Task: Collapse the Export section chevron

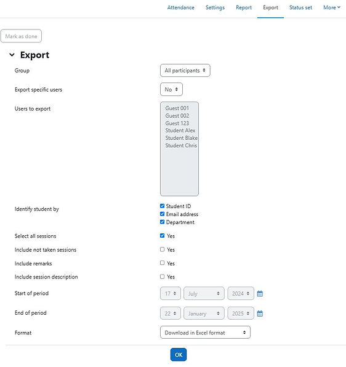Action: (12, 55)
